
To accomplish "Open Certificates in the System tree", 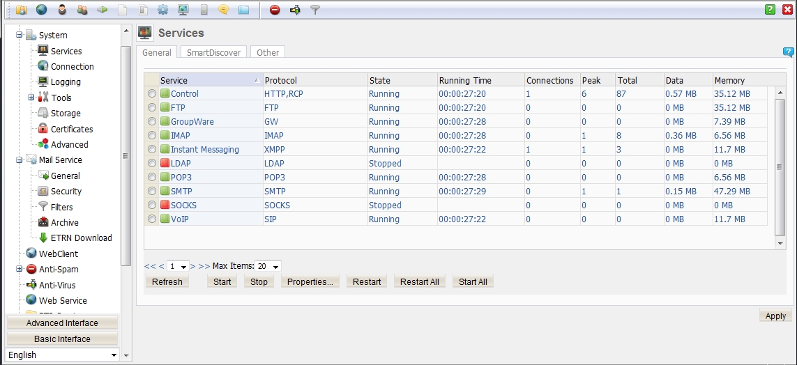I will click(71, 129).
